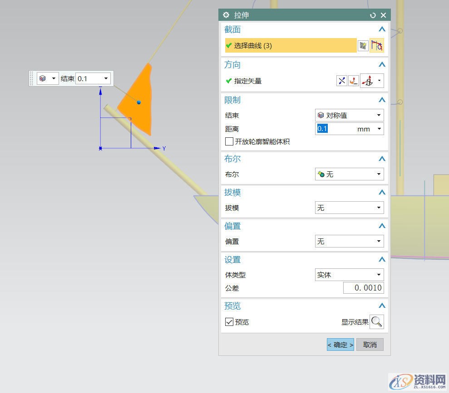Collapse the 设置 section

click(x=382, y=259)
